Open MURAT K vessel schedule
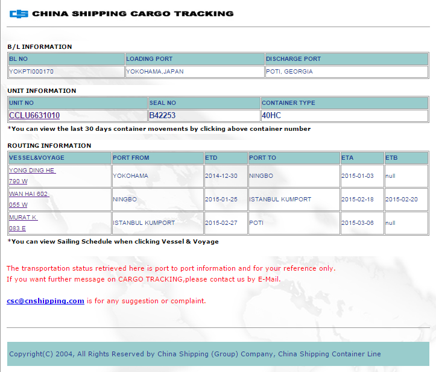The image size is (436, 372). point(23,217)
